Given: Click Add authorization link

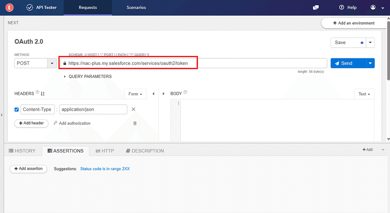Looking at the screenshot, I should tap(72, 123).
